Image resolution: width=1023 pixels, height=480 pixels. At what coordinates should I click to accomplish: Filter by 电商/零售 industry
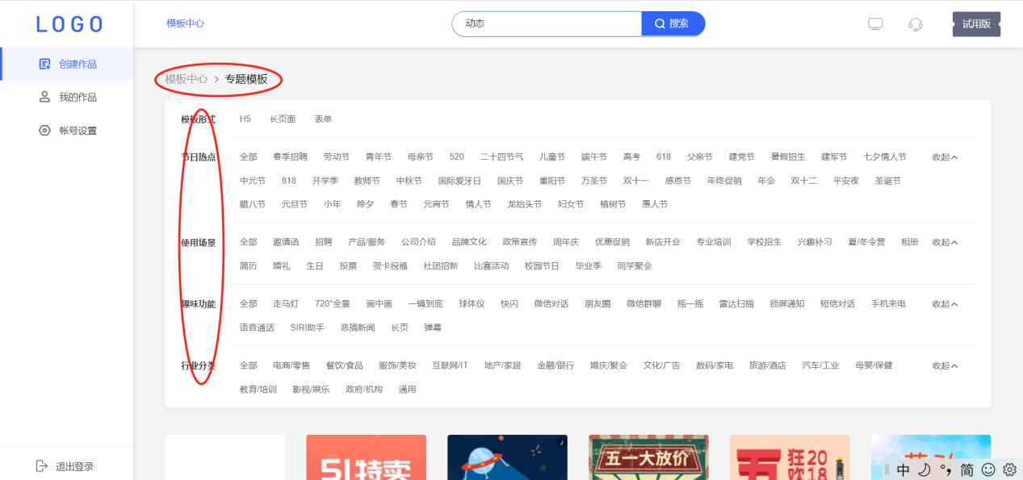point(291,365)
